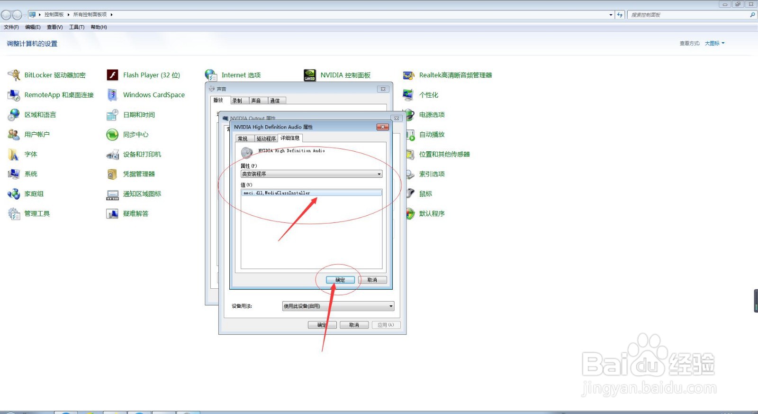This screenshot has height=414, width=758.
Task: Open 用户帐户 icon
Action: point(14,135)
